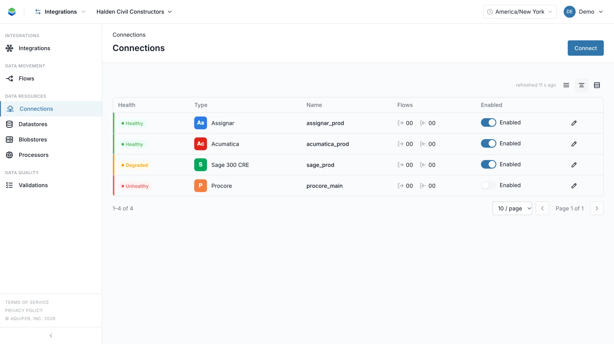Click the edit pencil for acumatica_prod
Image resolution: width=614 pixels, height=344 pixels.
(x=574, y=144)
